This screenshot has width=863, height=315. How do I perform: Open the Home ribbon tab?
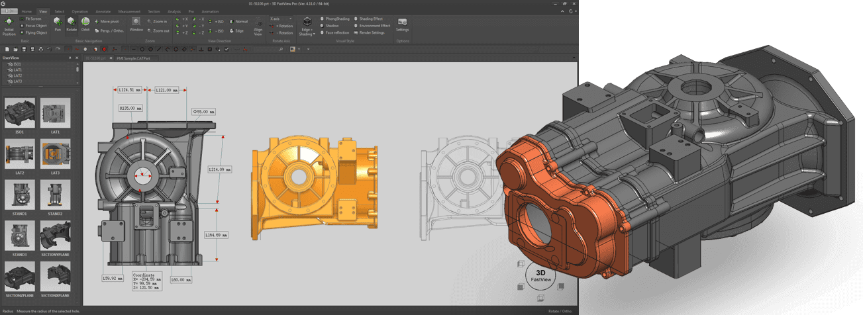(26, 11)
